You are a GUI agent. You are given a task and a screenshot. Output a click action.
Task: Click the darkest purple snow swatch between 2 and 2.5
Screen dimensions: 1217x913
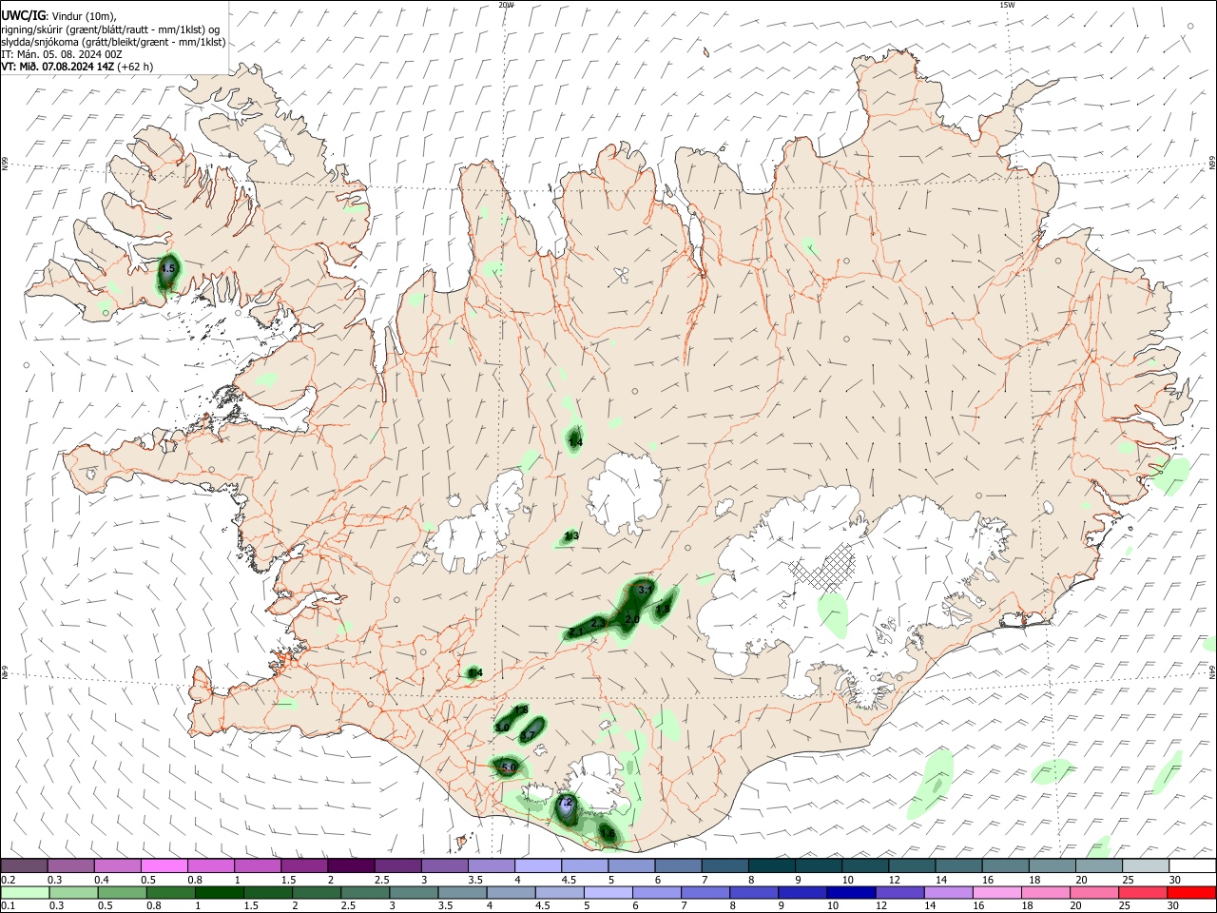[352, 866]
